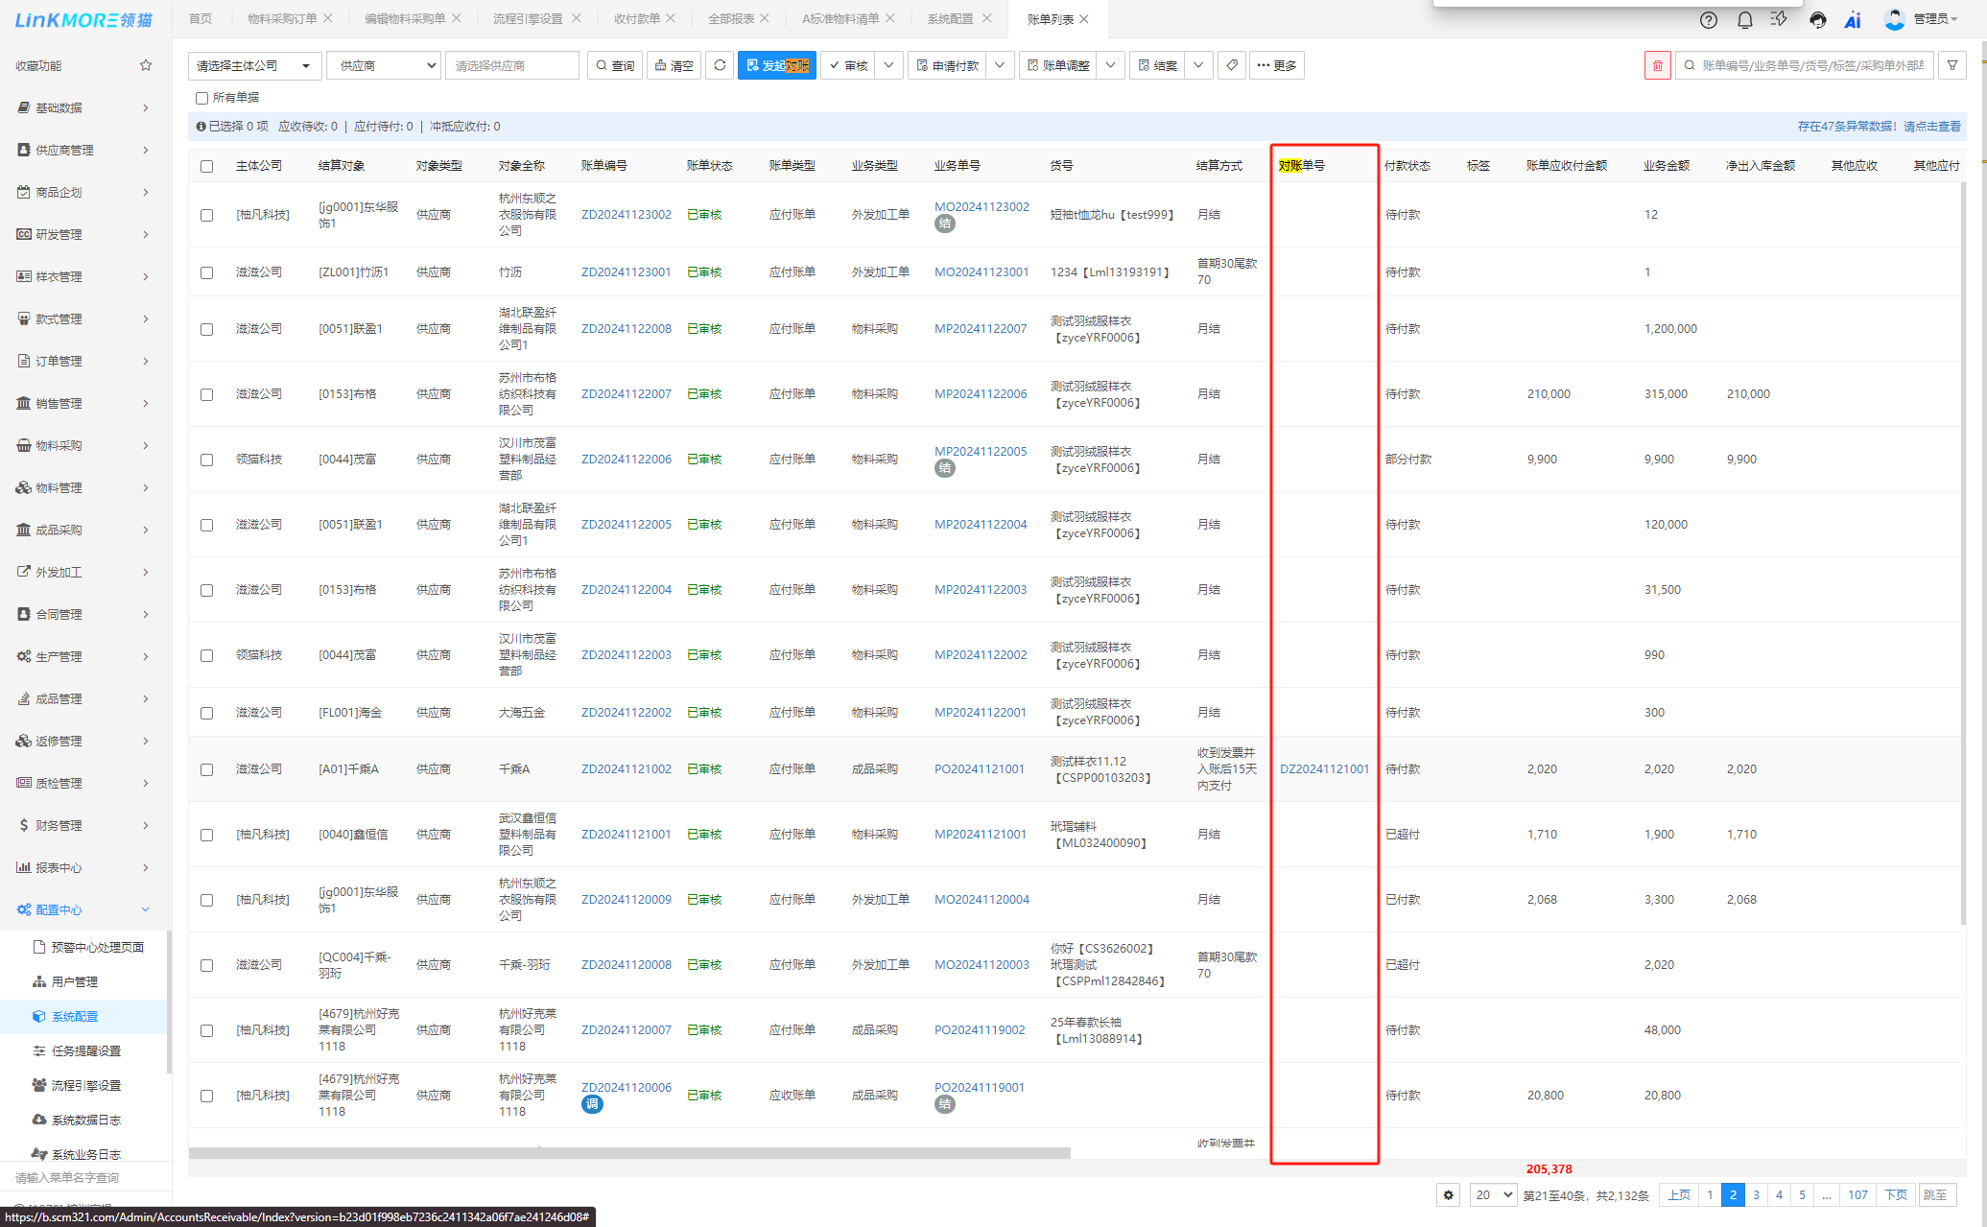Open the funnel filter icon

pos(1952,65)
